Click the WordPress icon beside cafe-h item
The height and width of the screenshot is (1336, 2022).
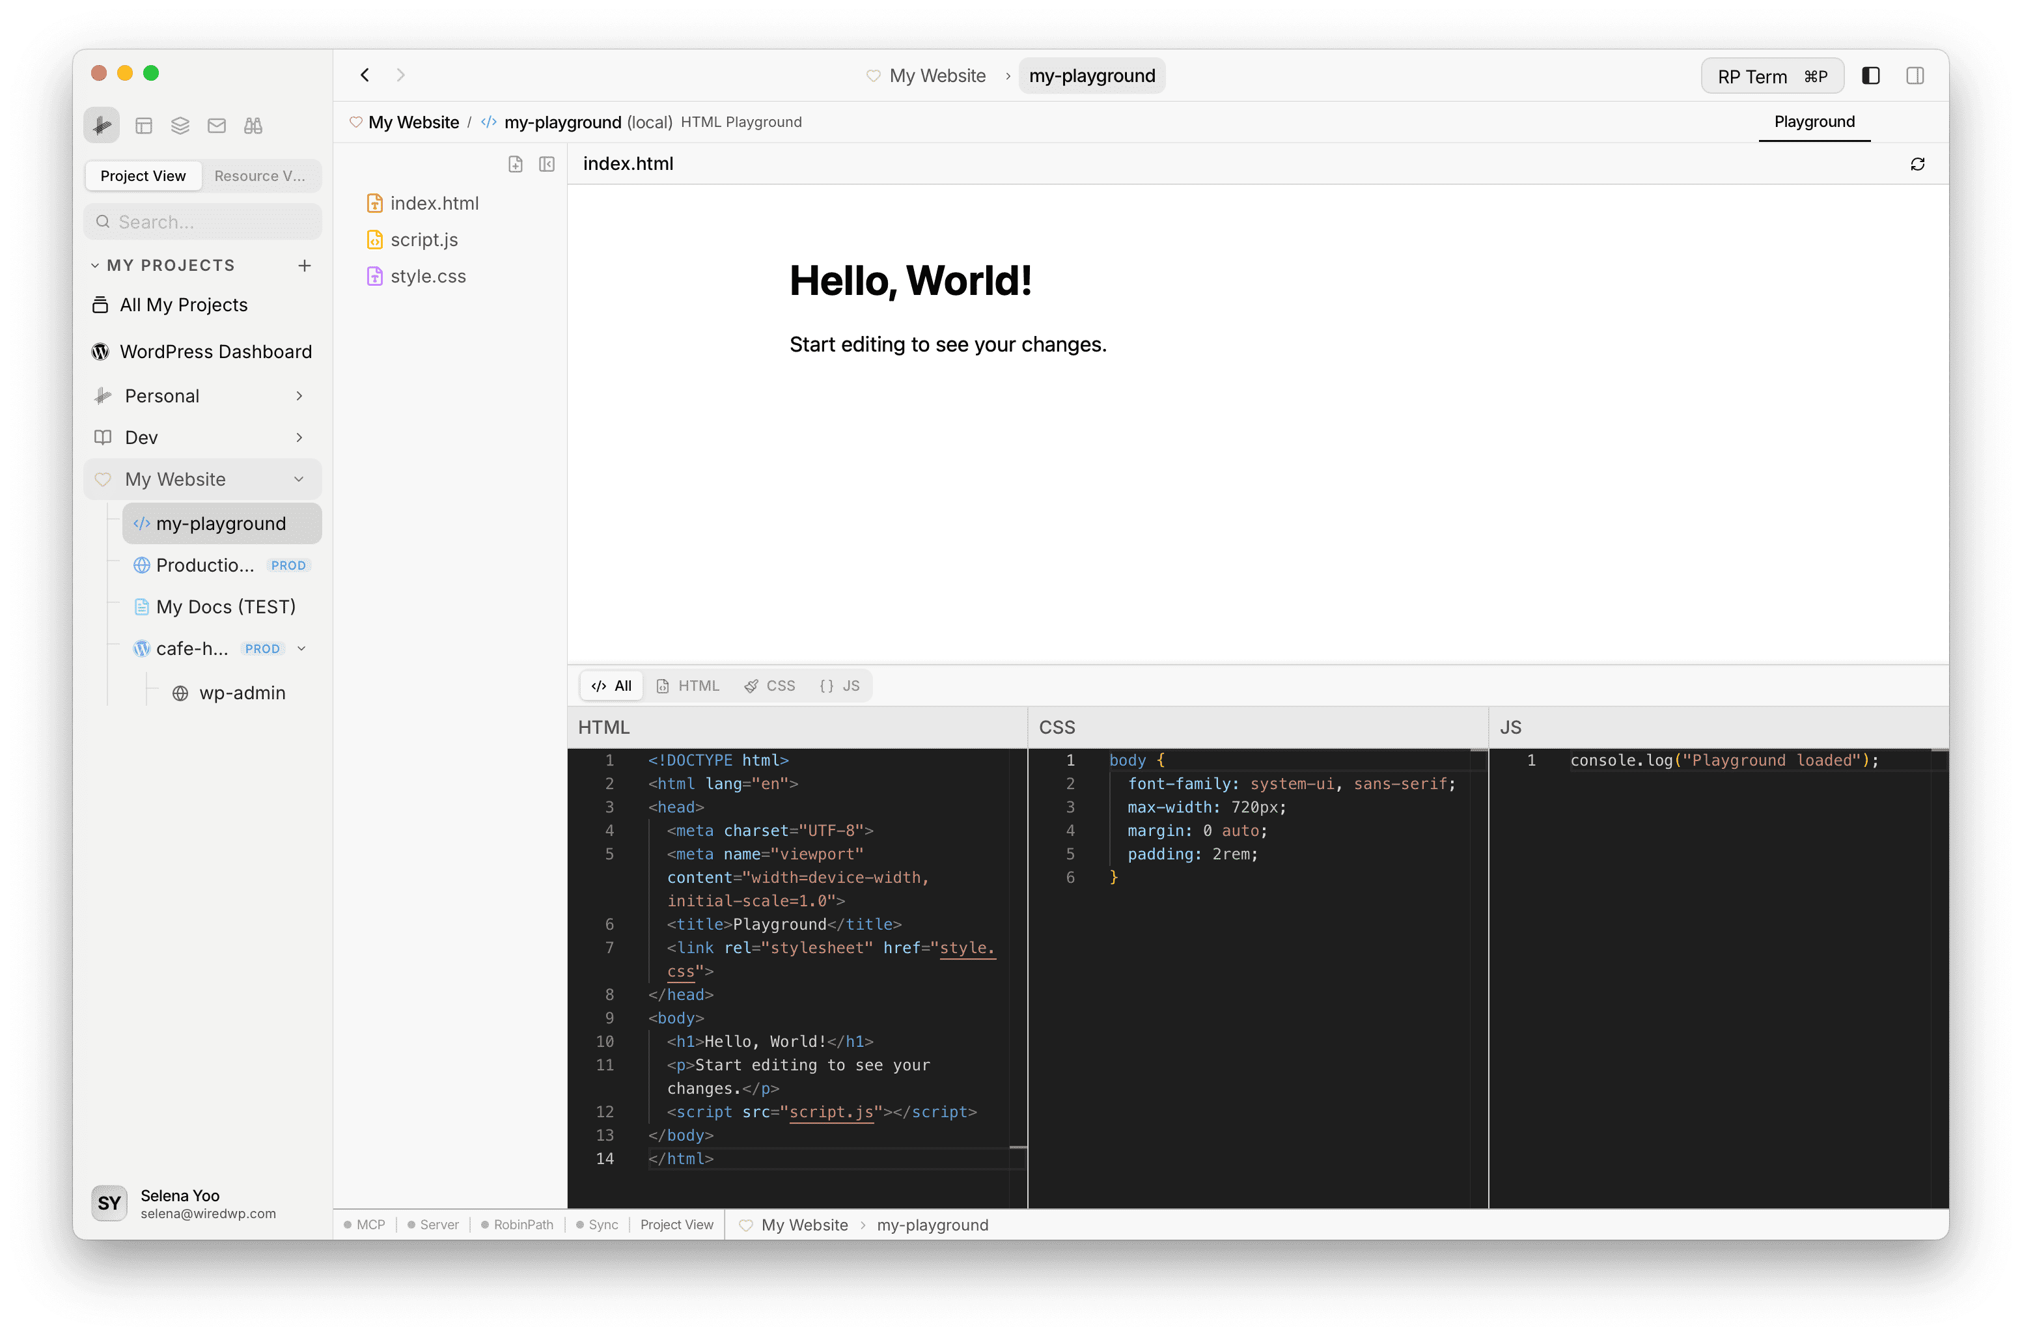pyautogui.click(x=142, y=648)
